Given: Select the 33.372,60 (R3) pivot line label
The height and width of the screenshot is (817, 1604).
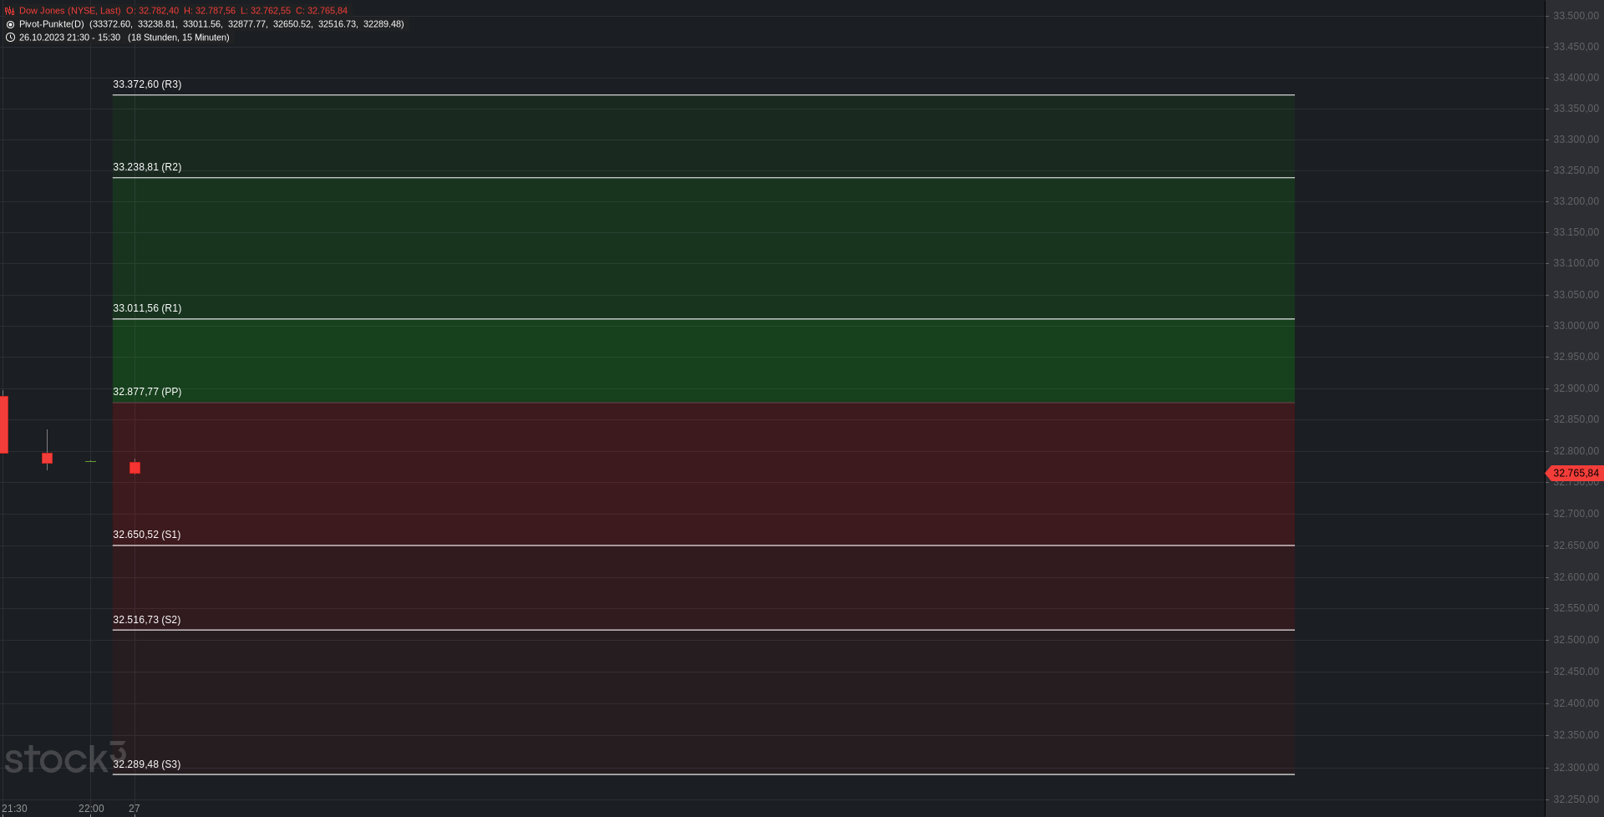Looking at the screenshot, I should pyautogui.click(x=147, y=84).
